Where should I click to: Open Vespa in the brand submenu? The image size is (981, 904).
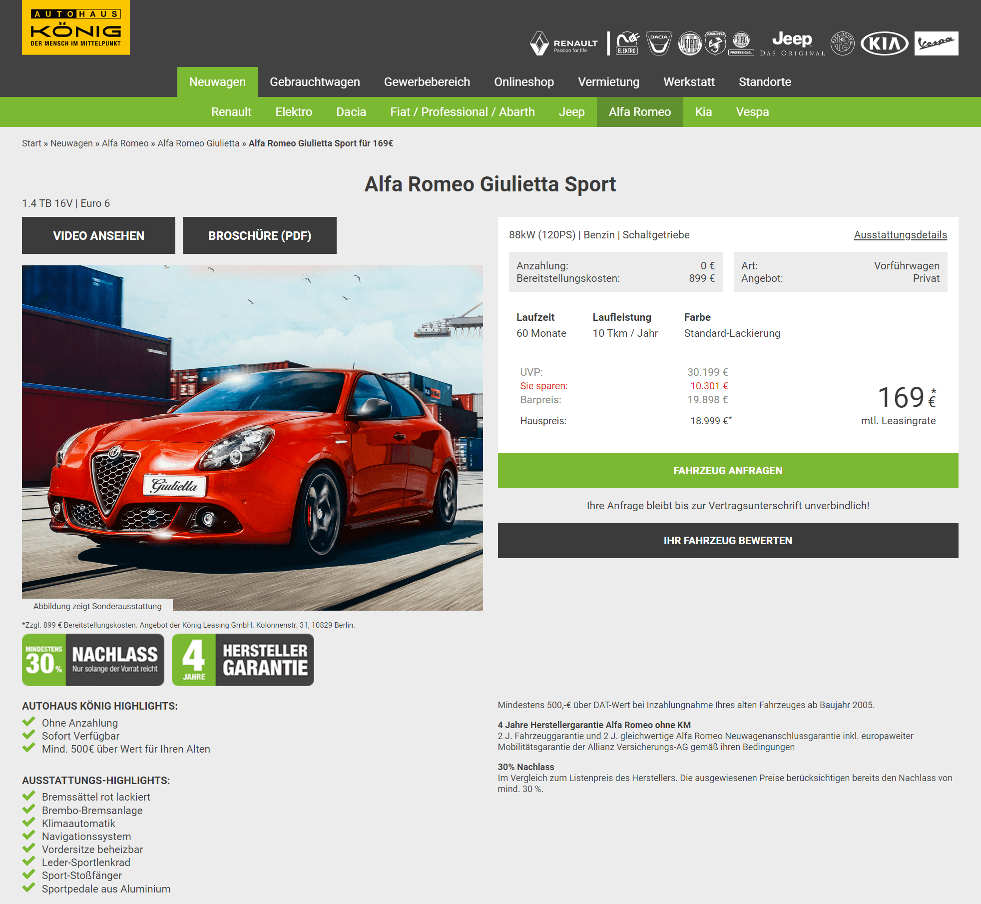[x=752, y=112]
